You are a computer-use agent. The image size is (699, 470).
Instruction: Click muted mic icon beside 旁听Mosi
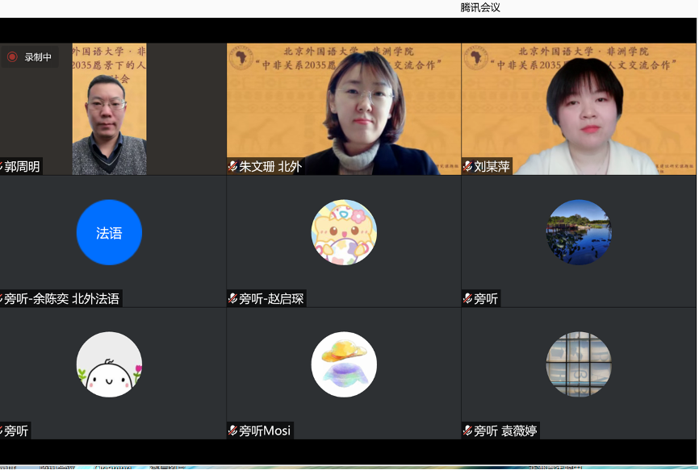(233, 431)
